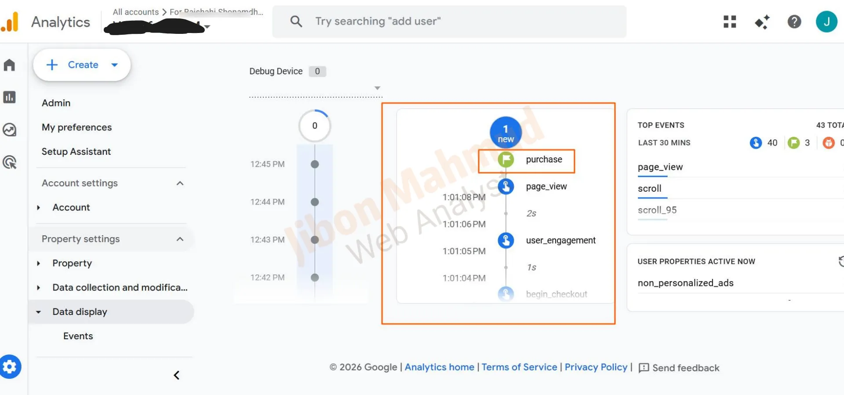Collapse the Account settings section

[180, 183]
